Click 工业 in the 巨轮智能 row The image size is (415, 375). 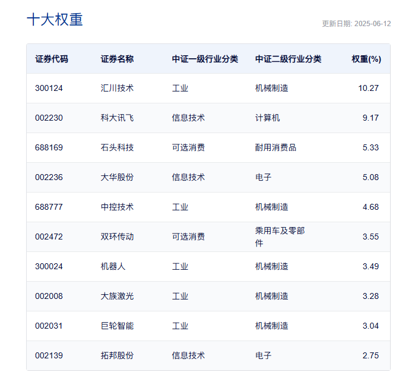[x=180, y=326]
